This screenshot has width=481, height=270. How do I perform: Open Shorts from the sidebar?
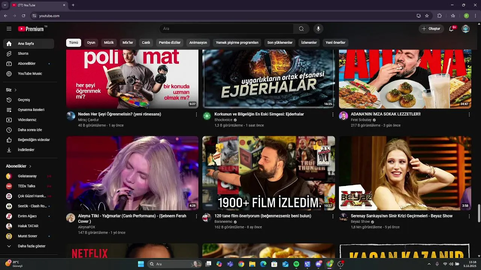(29, 54)
